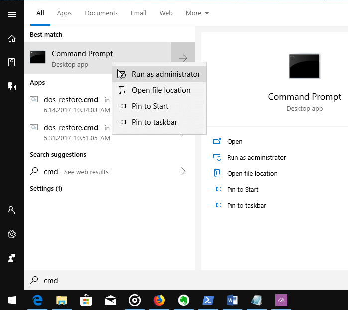Viewport: 348px width, 310px height.
Task: Click the first dos_restore.cmd file icon
Action: (34, 99)
